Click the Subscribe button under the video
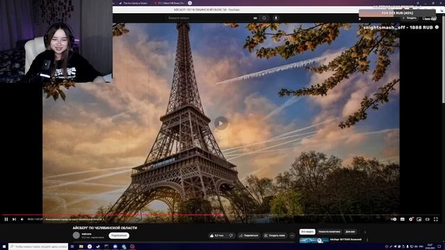 (x=119, y=235)
